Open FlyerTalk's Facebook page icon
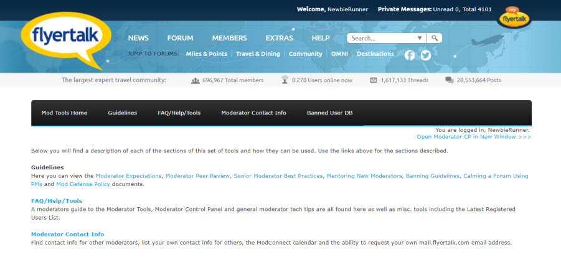 click(410, 55)
